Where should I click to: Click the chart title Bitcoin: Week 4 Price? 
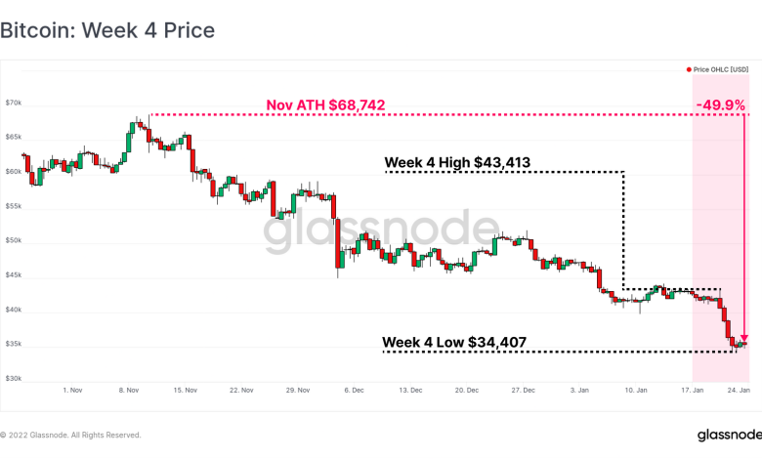107,30
